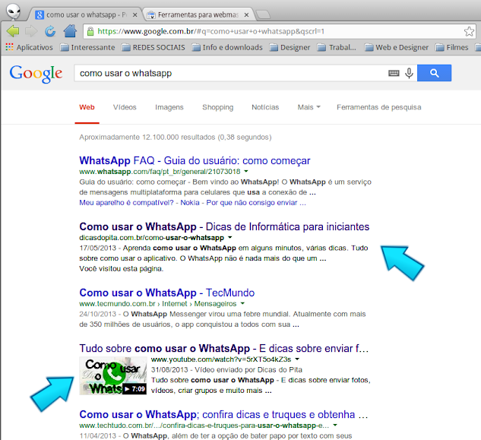Open the Nokia sitelink
Viewport: 481px width, 440px height.
click(x=190, y=203)
